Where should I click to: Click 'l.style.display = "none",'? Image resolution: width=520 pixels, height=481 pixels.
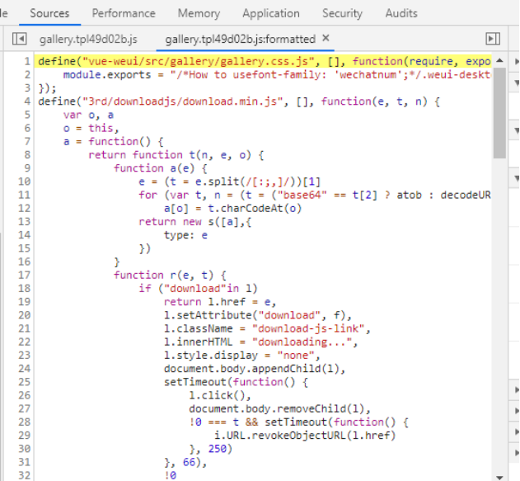click(242, 356)
